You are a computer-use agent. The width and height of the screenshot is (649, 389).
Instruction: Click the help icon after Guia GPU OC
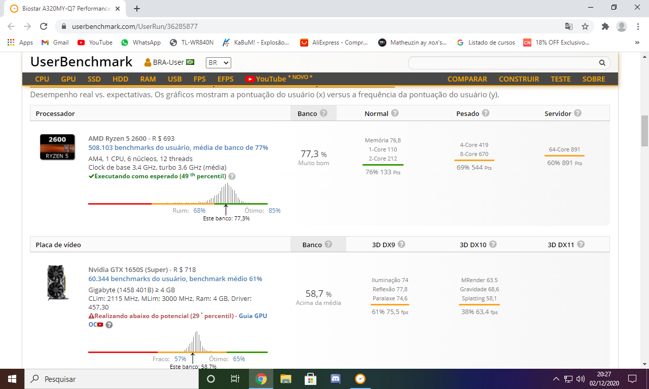pos(109,325)
